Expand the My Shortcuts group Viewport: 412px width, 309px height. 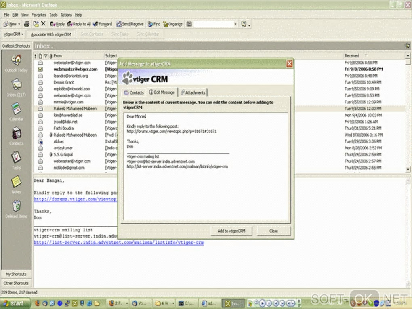[16, 274]
